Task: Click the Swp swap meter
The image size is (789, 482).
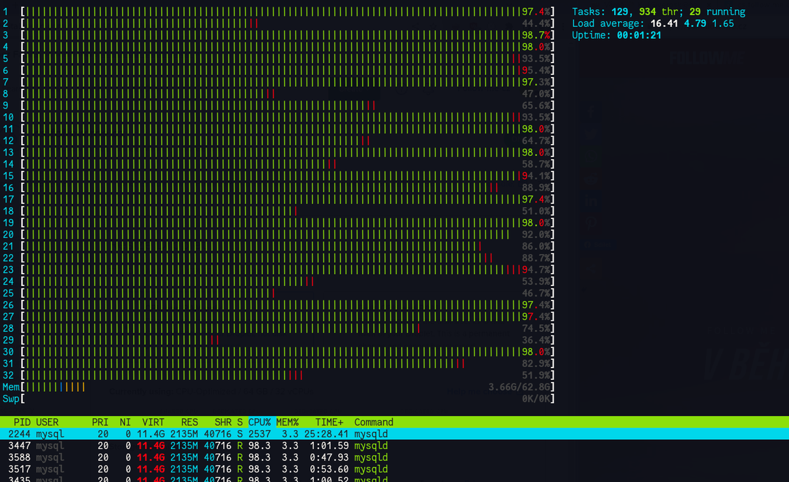Action: [279, 398]
